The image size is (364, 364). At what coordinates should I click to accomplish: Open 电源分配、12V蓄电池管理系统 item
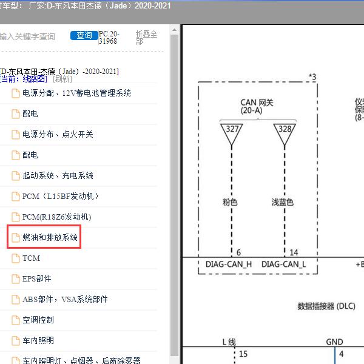76,93
